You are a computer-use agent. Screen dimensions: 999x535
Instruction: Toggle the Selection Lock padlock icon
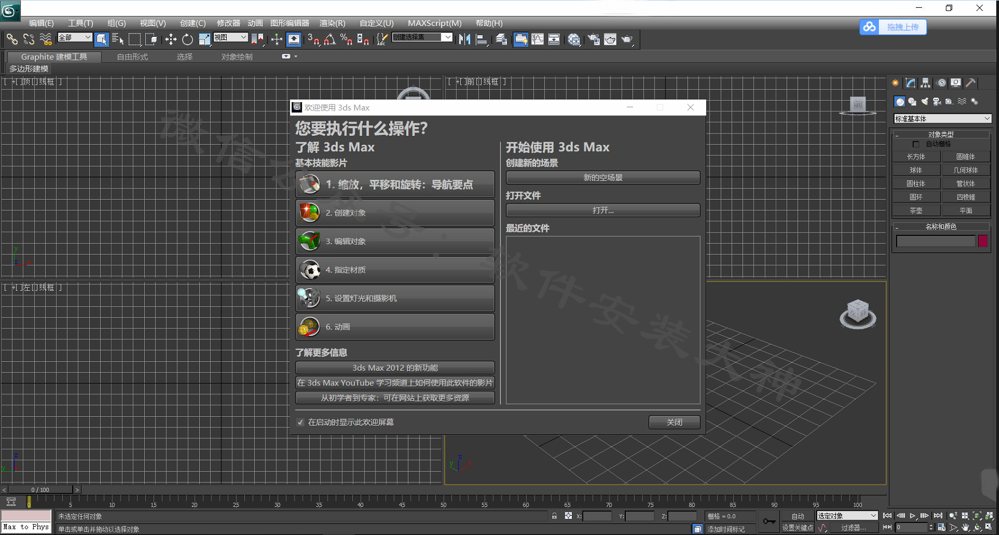pos(554,516)
